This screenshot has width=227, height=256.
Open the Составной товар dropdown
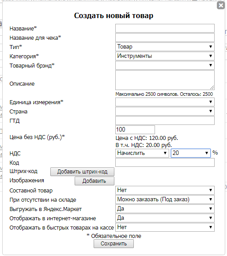pos(165,190)
